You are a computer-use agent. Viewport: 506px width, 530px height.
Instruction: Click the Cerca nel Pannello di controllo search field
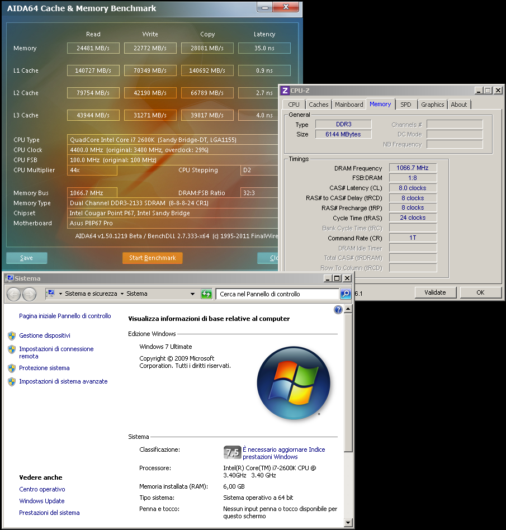coord(277,294)
